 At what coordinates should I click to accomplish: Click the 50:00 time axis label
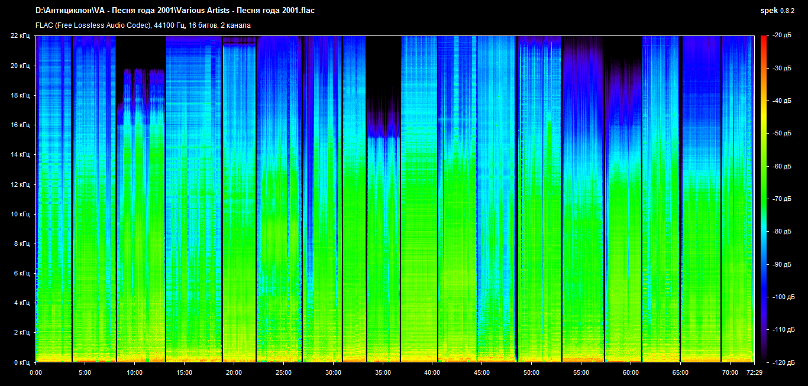point(531,372)
